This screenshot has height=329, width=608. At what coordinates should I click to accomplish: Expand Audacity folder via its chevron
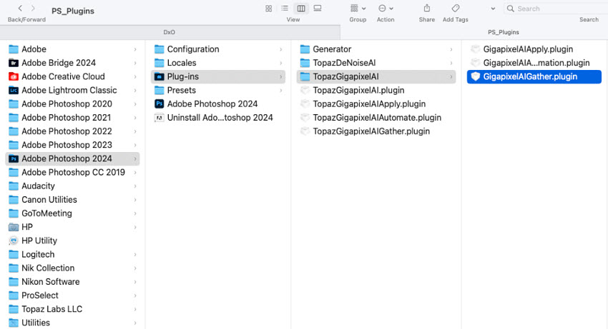[x=135, y=186]
